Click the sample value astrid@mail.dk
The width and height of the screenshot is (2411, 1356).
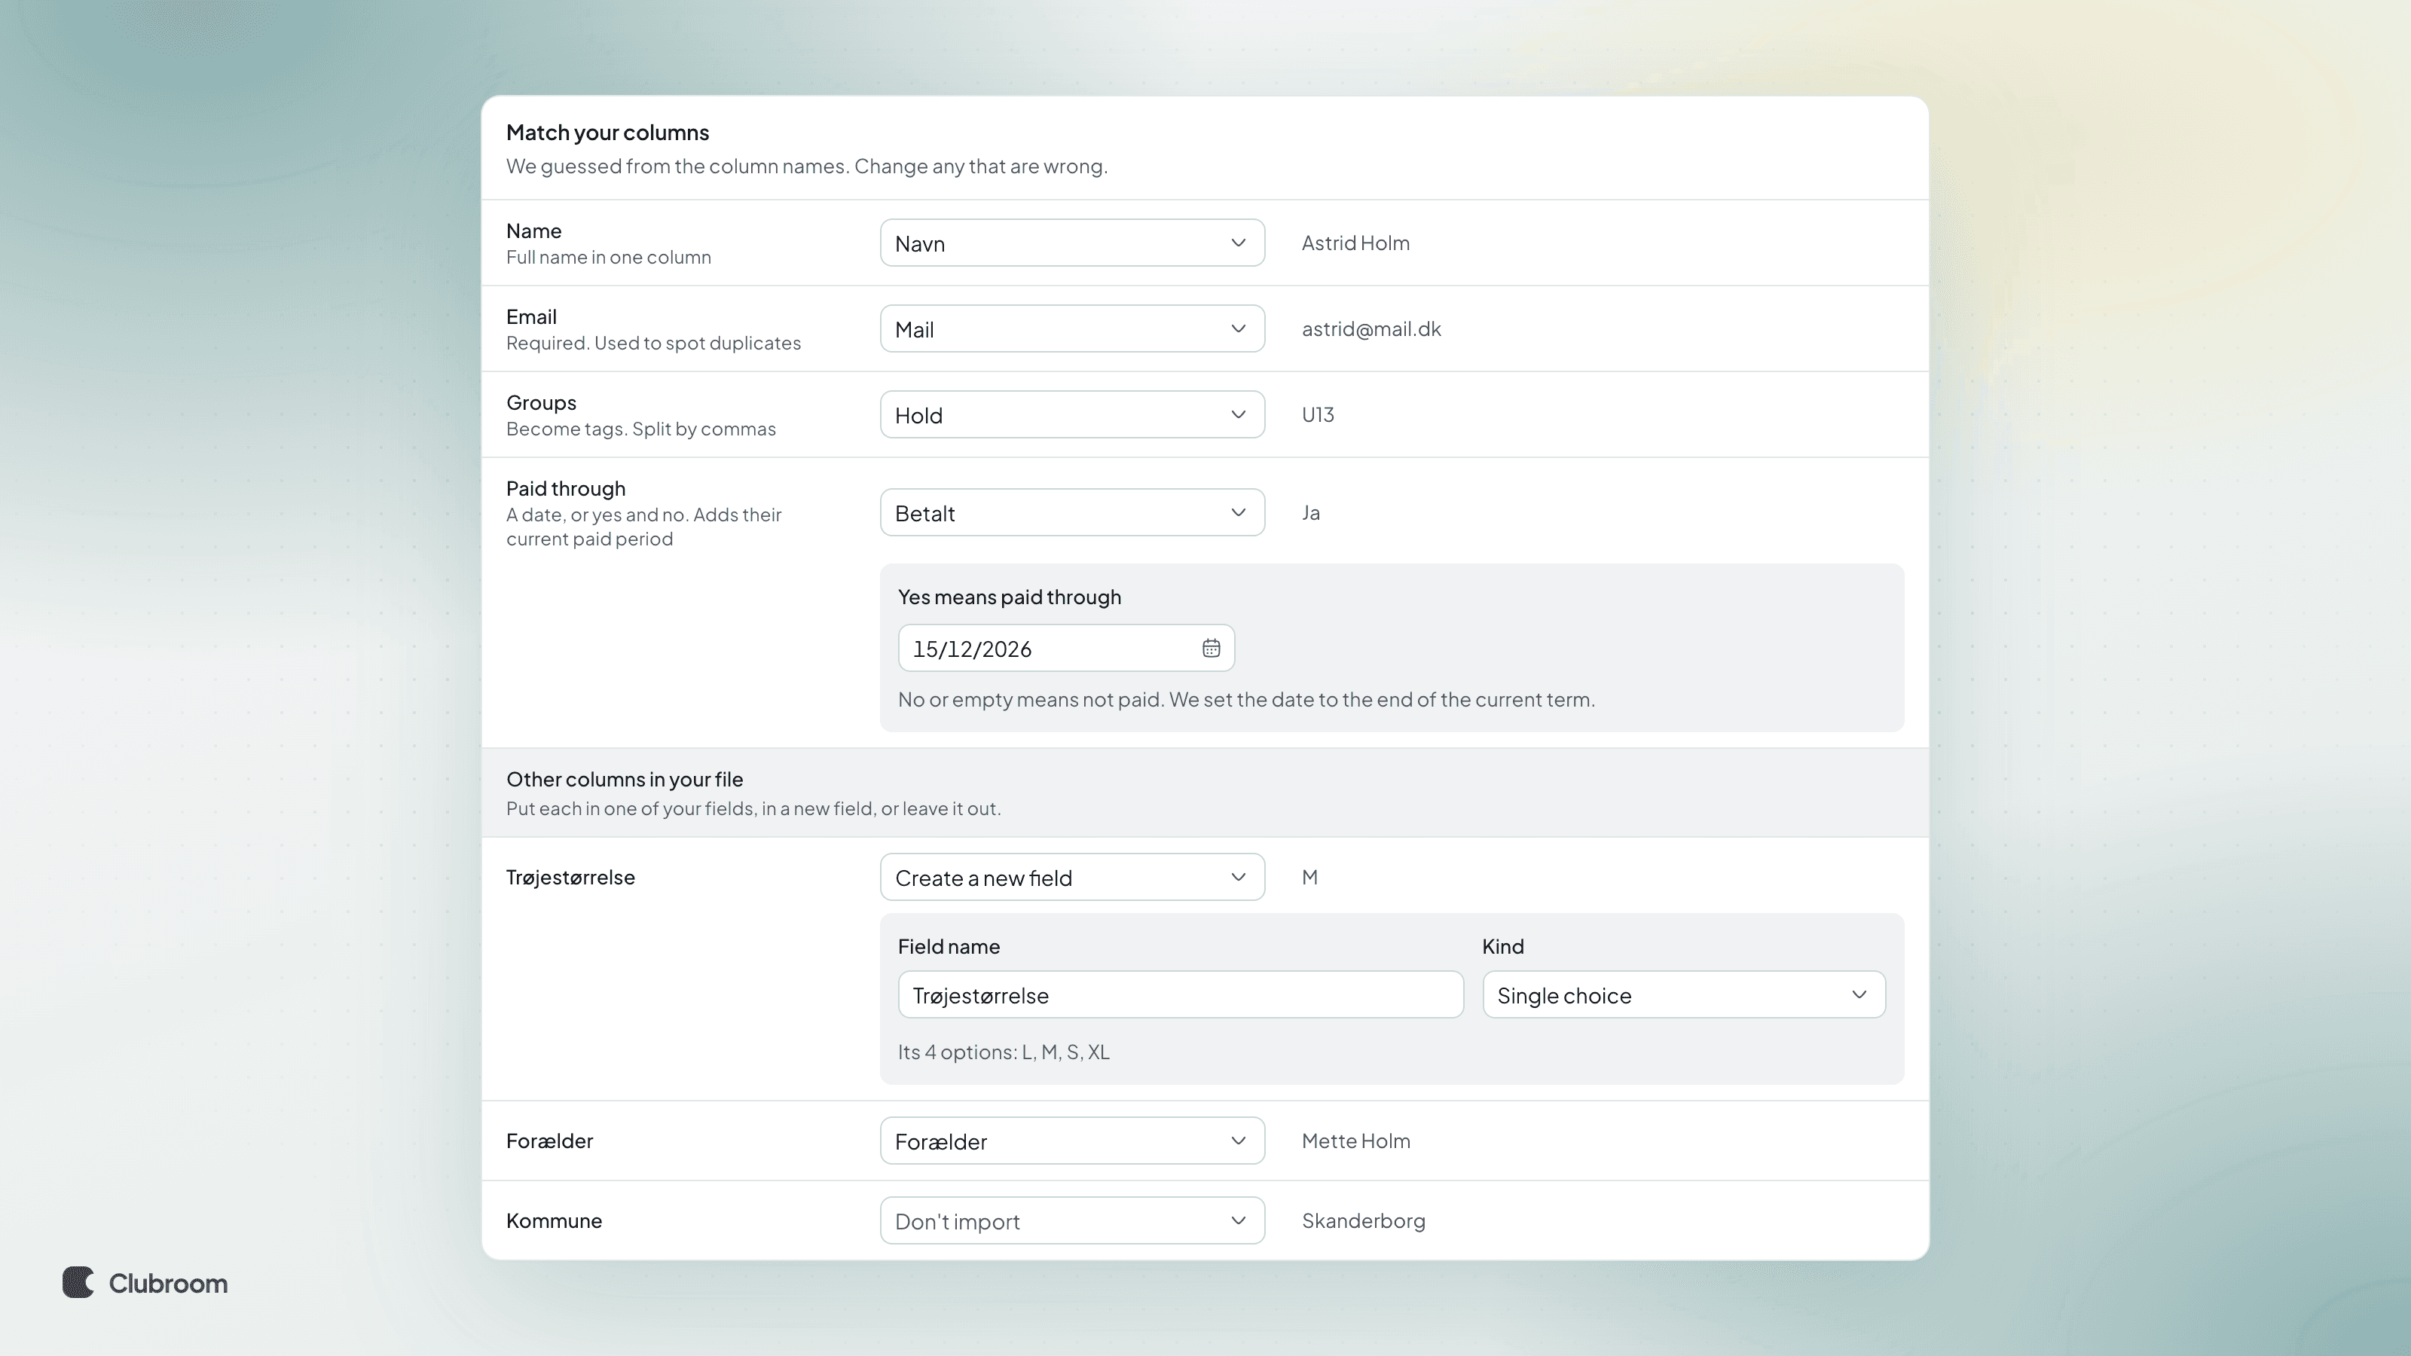pos(1371,329)
